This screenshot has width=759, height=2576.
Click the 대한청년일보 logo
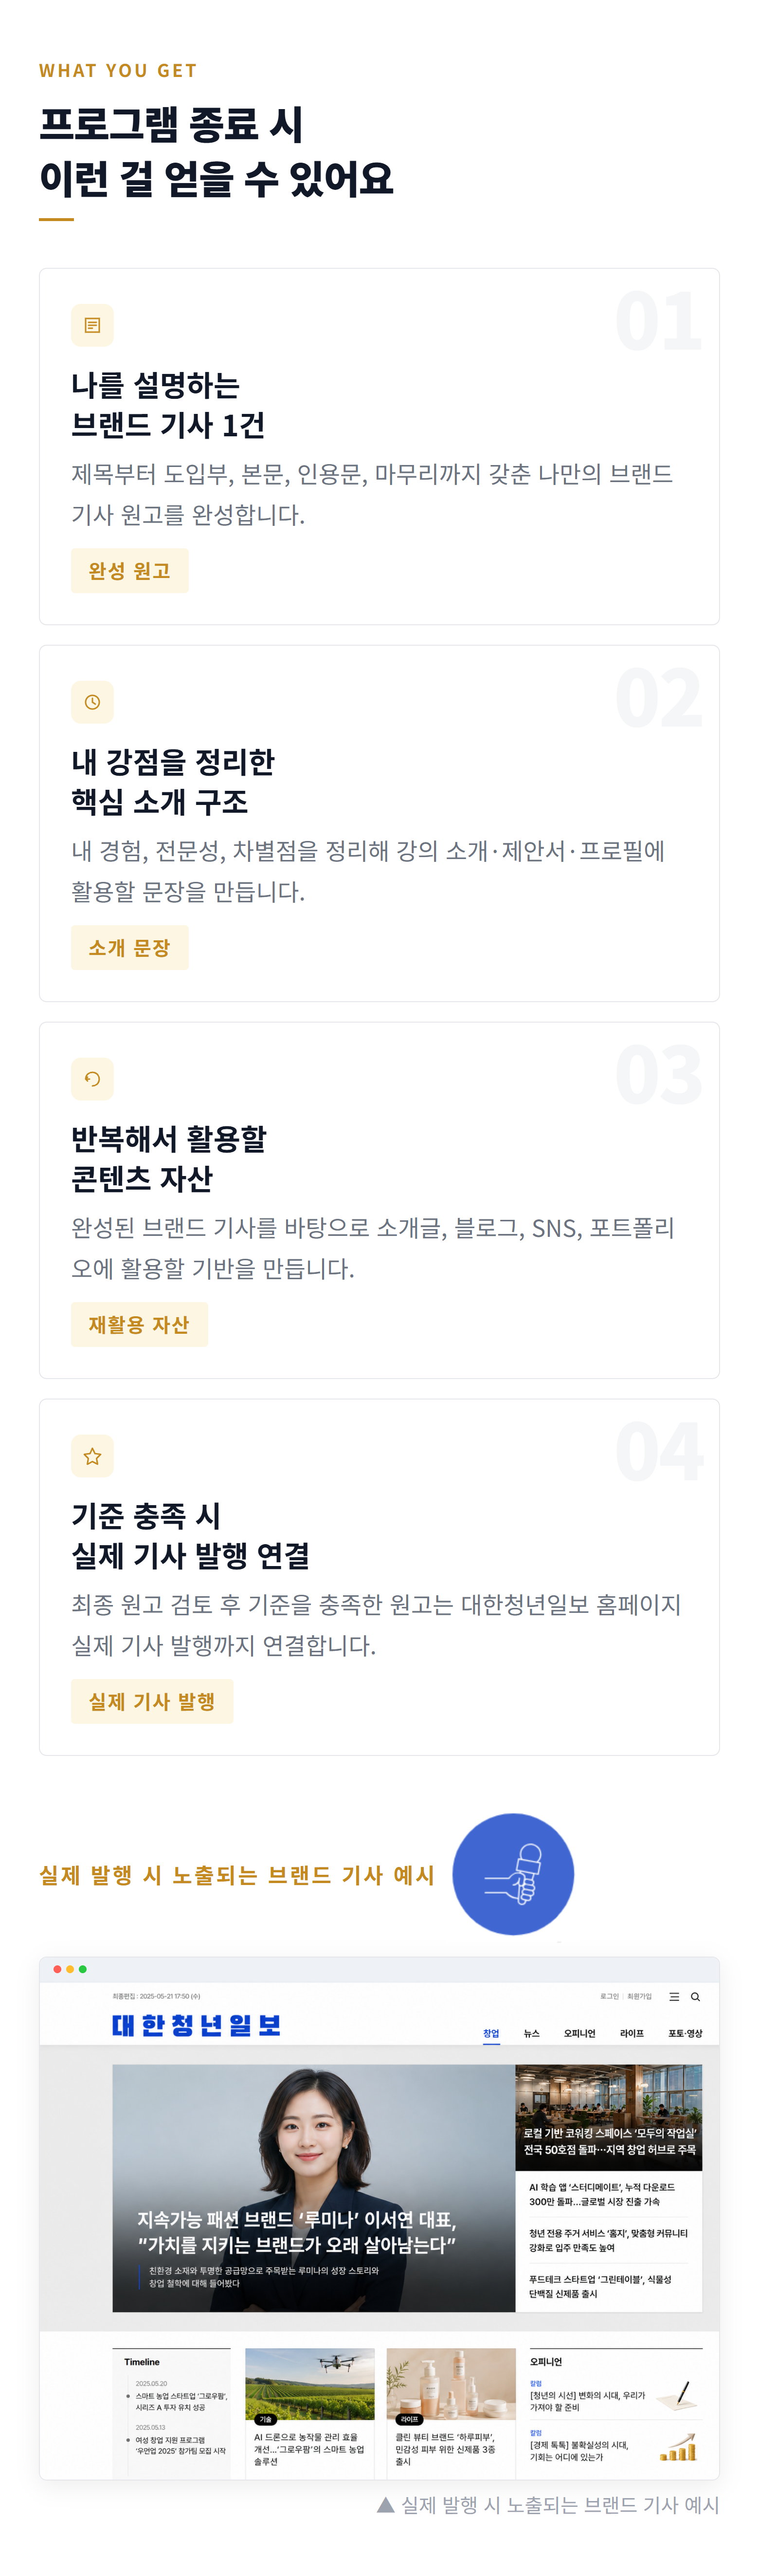(197, 2025)
